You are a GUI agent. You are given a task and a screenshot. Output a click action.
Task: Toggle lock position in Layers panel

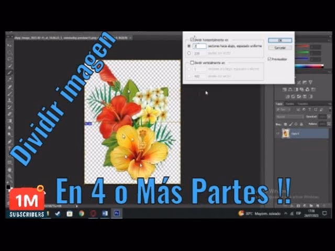(296, 124)
